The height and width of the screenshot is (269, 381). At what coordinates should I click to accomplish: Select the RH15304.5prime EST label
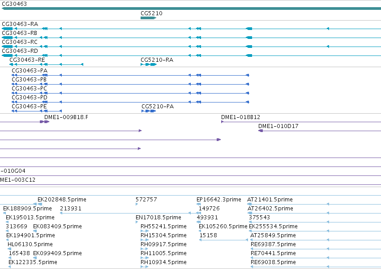[163, 236]
